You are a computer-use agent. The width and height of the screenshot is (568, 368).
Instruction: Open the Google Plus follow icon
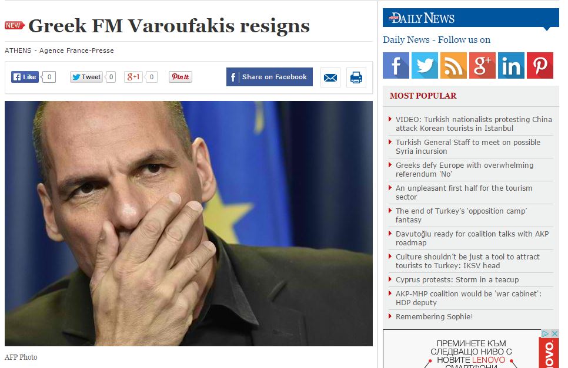[482, 65]
